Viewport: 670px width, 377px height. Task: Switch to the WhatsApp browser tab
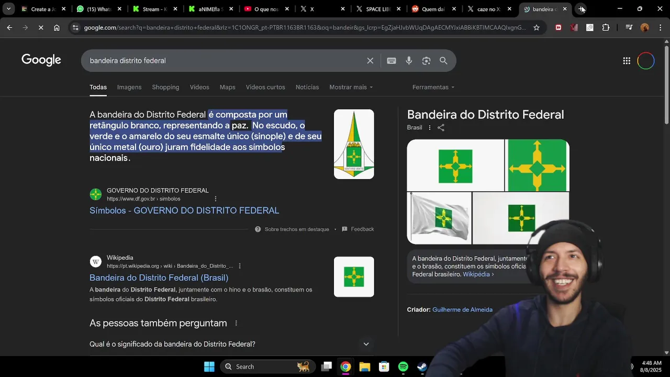click(x=99, y=9)
